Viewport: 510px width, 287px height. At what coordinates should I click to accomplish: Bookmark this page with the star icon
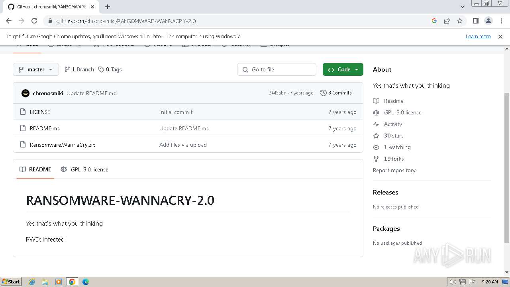tap(460, 21)
